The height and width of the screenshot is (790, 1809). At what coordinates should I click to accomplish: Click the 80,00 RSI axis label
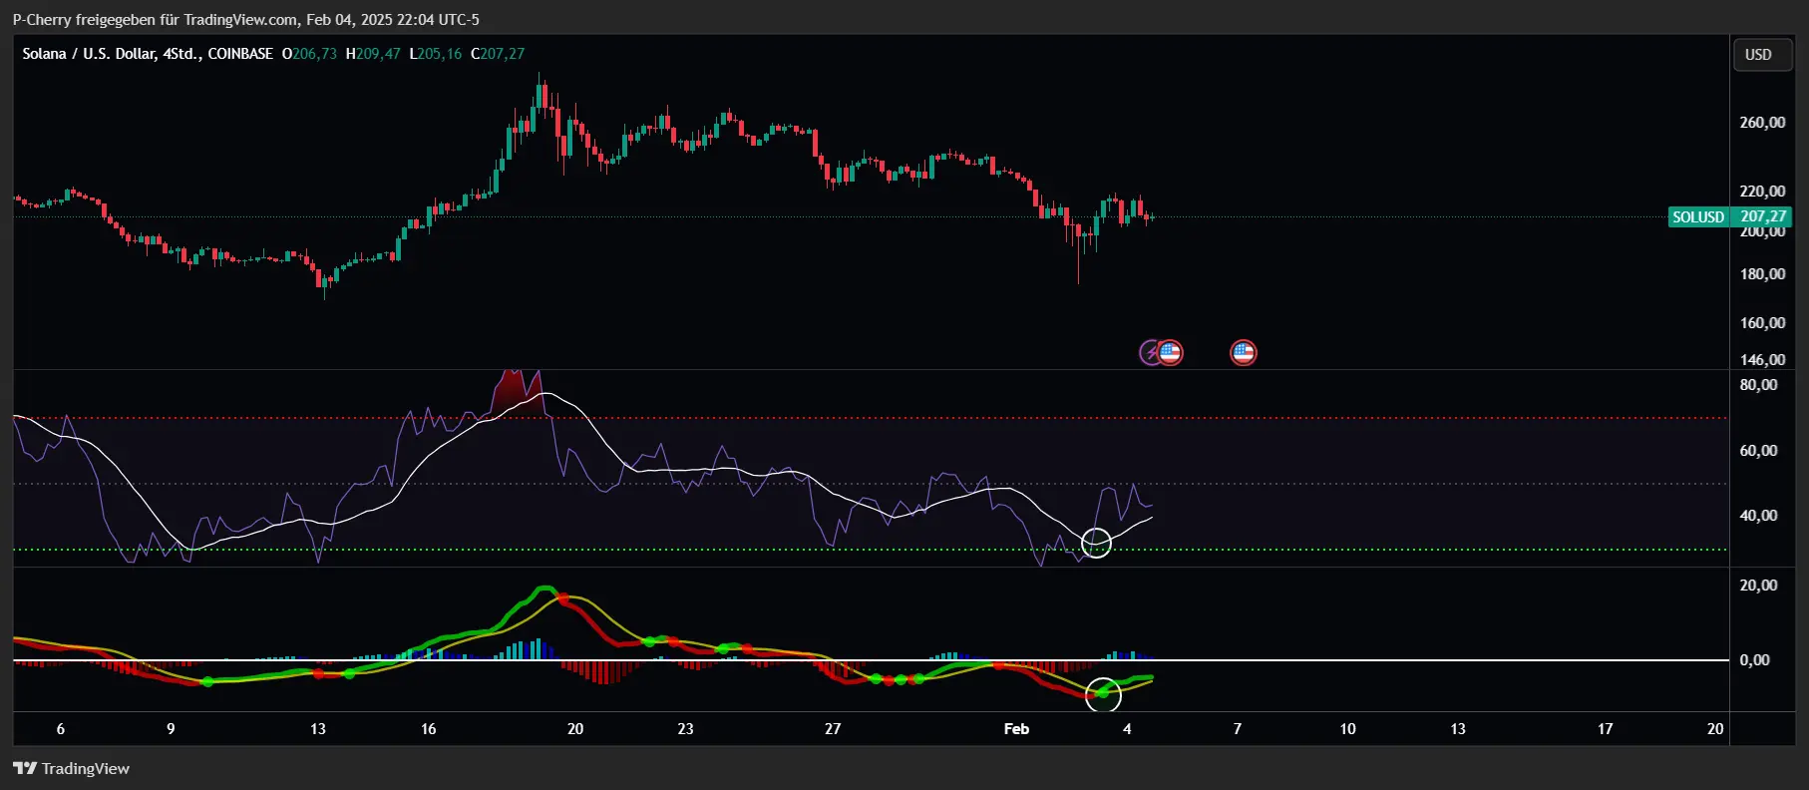tap(1758, 385)
